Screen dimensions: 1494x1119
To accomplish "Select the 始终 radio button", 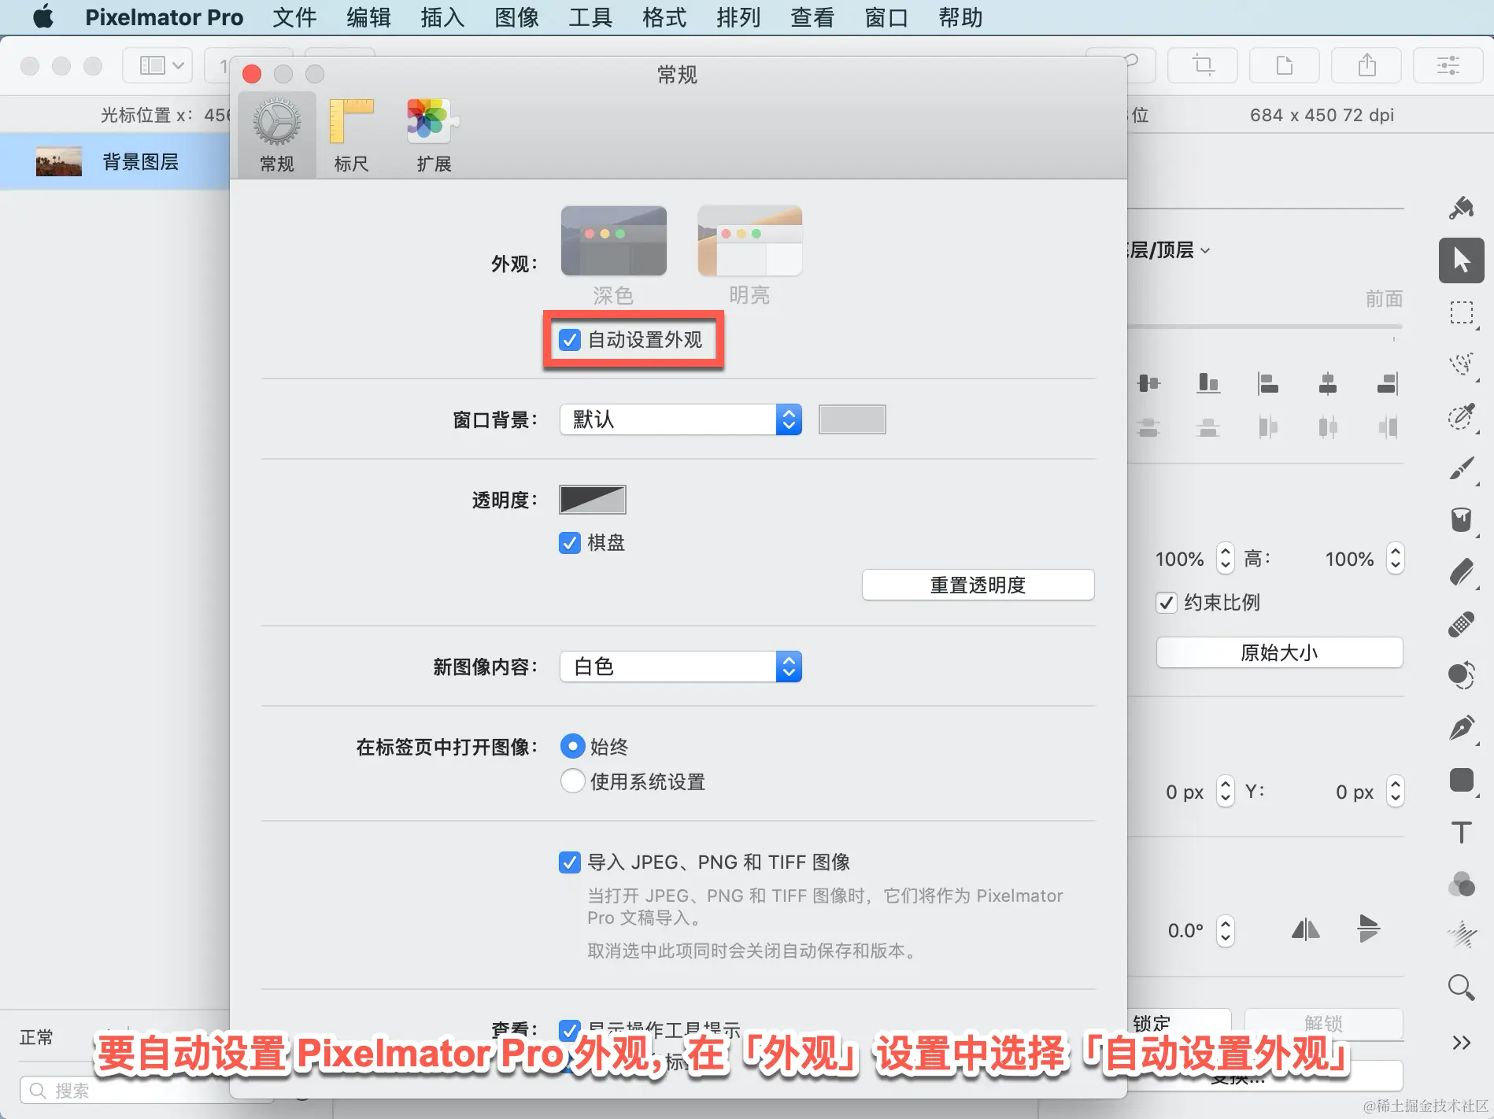I will [573, 746].
